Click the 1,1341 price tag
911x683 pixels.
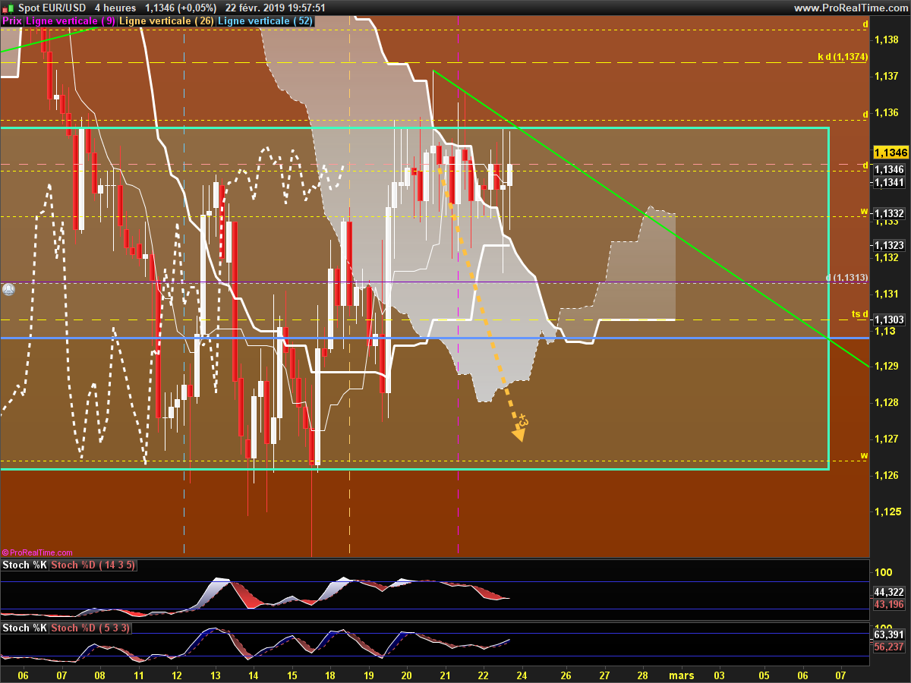coord(889,182)
